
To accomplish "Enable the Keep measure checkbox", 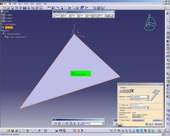I will (120, 120).
